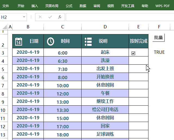This screenshot has width=174, height=140.
Task: Select the 午餐 cell
Action: point(105,93)
